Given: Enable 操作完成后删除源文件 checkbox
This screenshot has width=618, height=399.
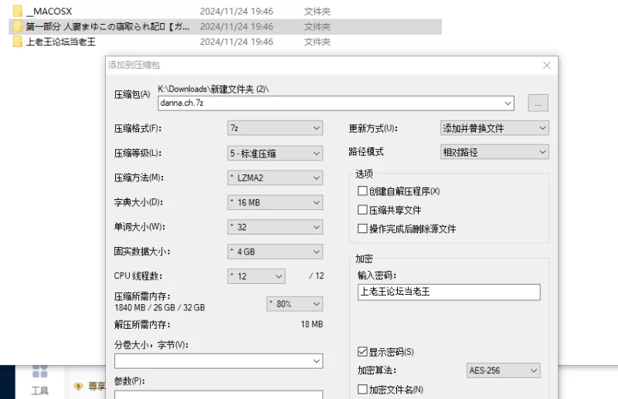Looking at the screenshot, I should point(362,228).
